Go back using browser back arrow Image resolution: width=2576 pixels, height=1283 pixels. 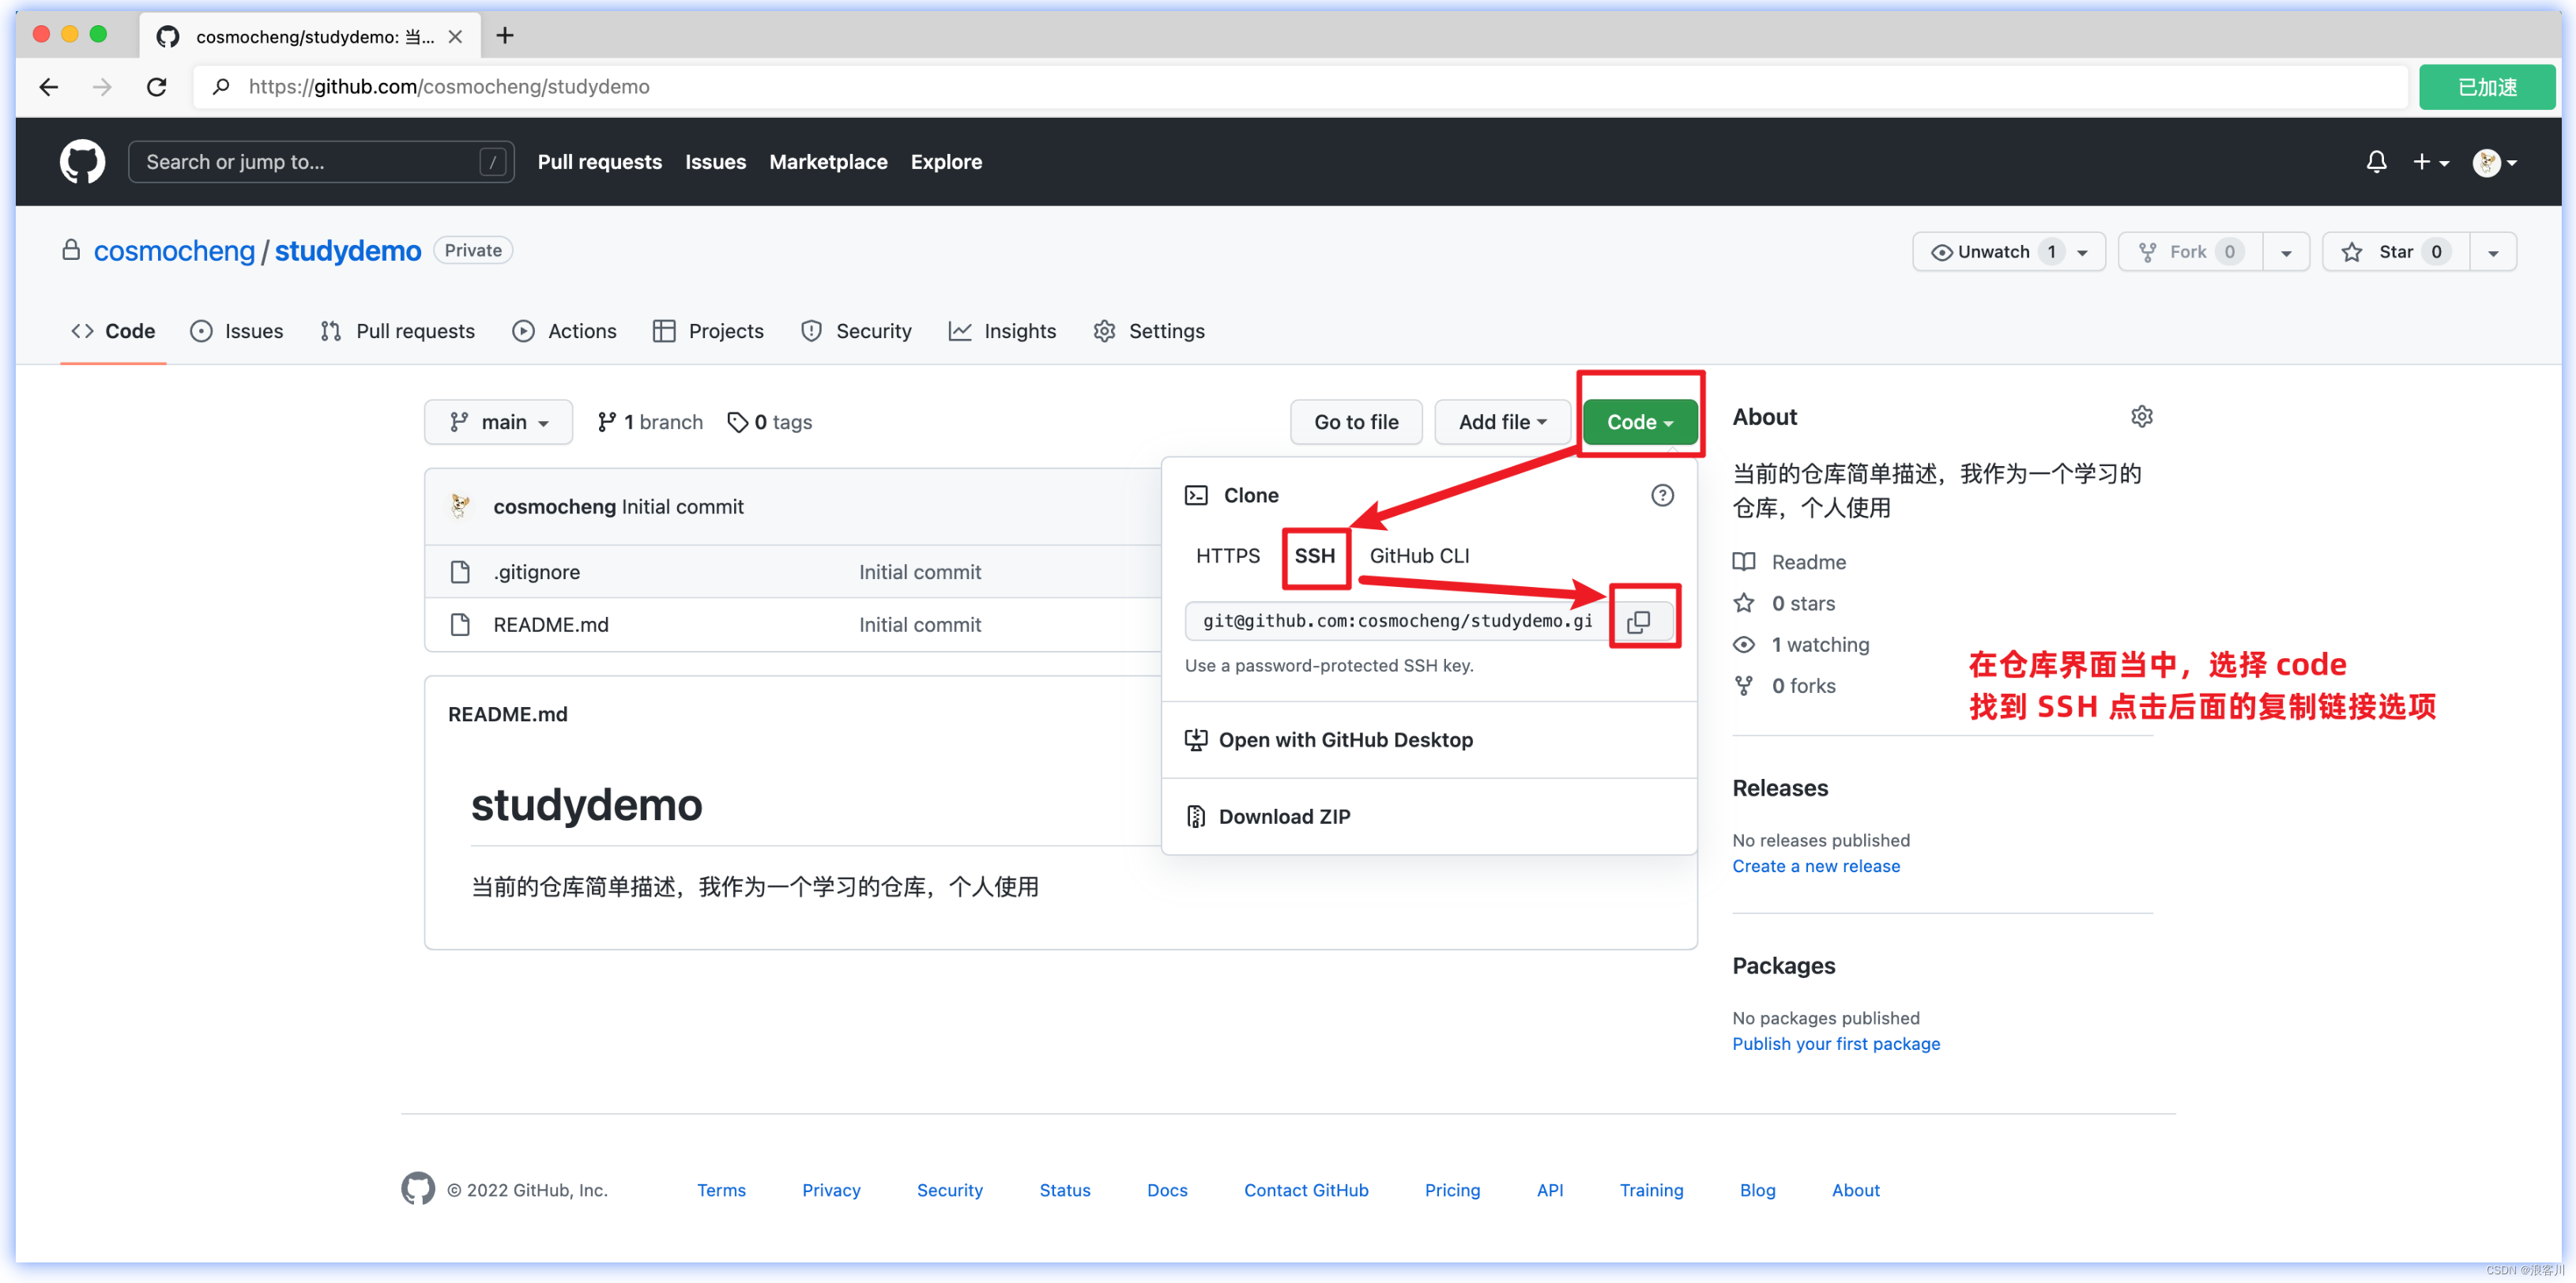tap(48, 87)
